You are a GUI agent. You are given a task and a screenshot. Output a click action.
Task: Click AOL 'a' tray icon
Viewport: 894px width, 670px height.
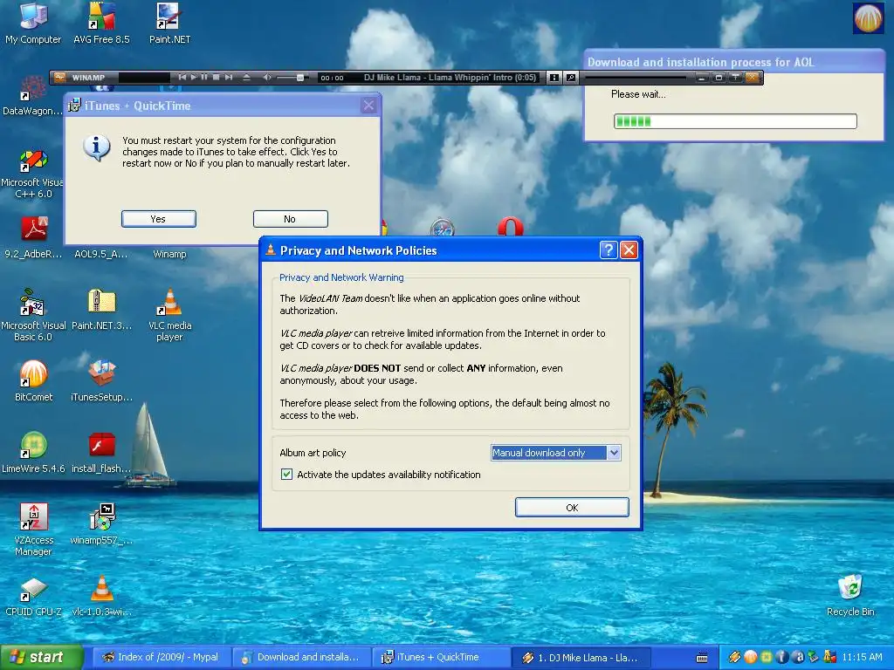[x=798, y=657]
